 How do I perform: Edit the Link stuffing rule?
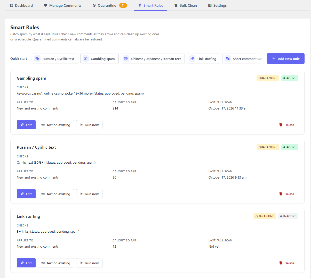[26, 263]
